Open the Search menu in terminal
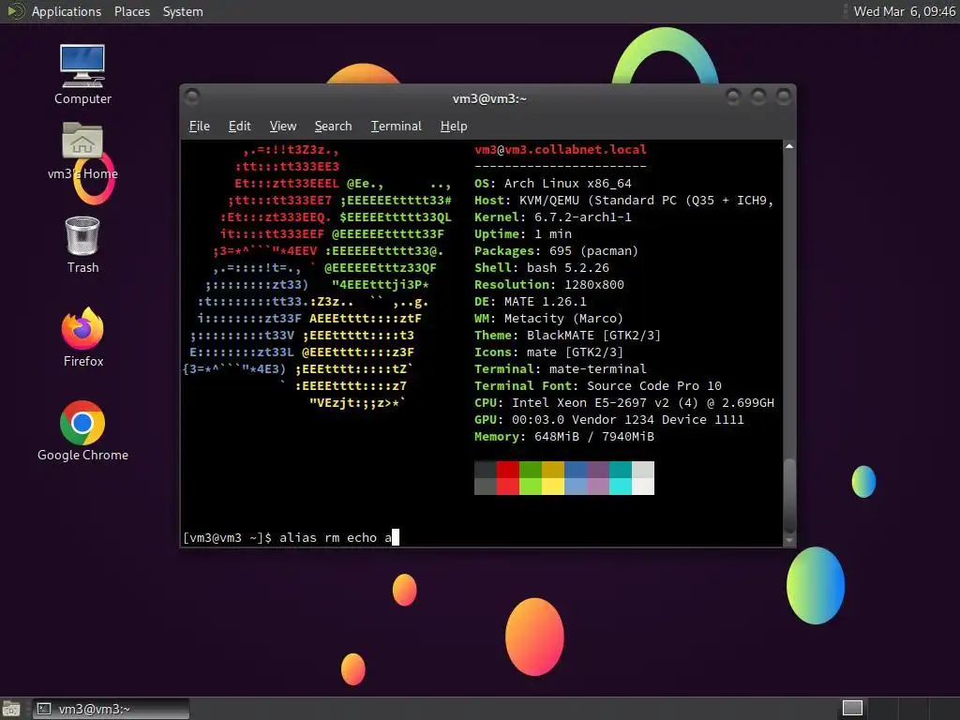The height and width of the screenshot is (720, 960). coord(333,127)
